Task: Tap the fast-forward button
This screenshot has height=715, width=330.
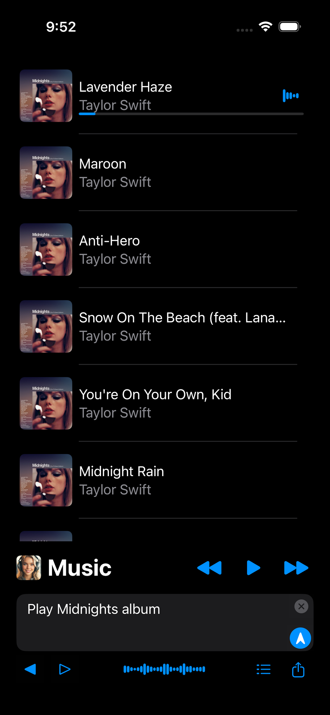Action: tap(296, 568)
